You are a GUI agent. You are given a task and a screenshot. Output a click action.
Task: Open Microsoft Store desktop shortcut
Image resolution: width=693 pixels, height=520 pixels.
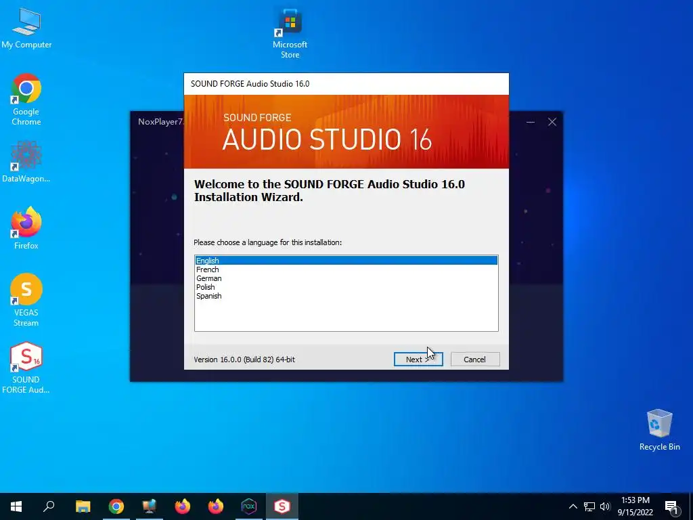pos(290,34)
